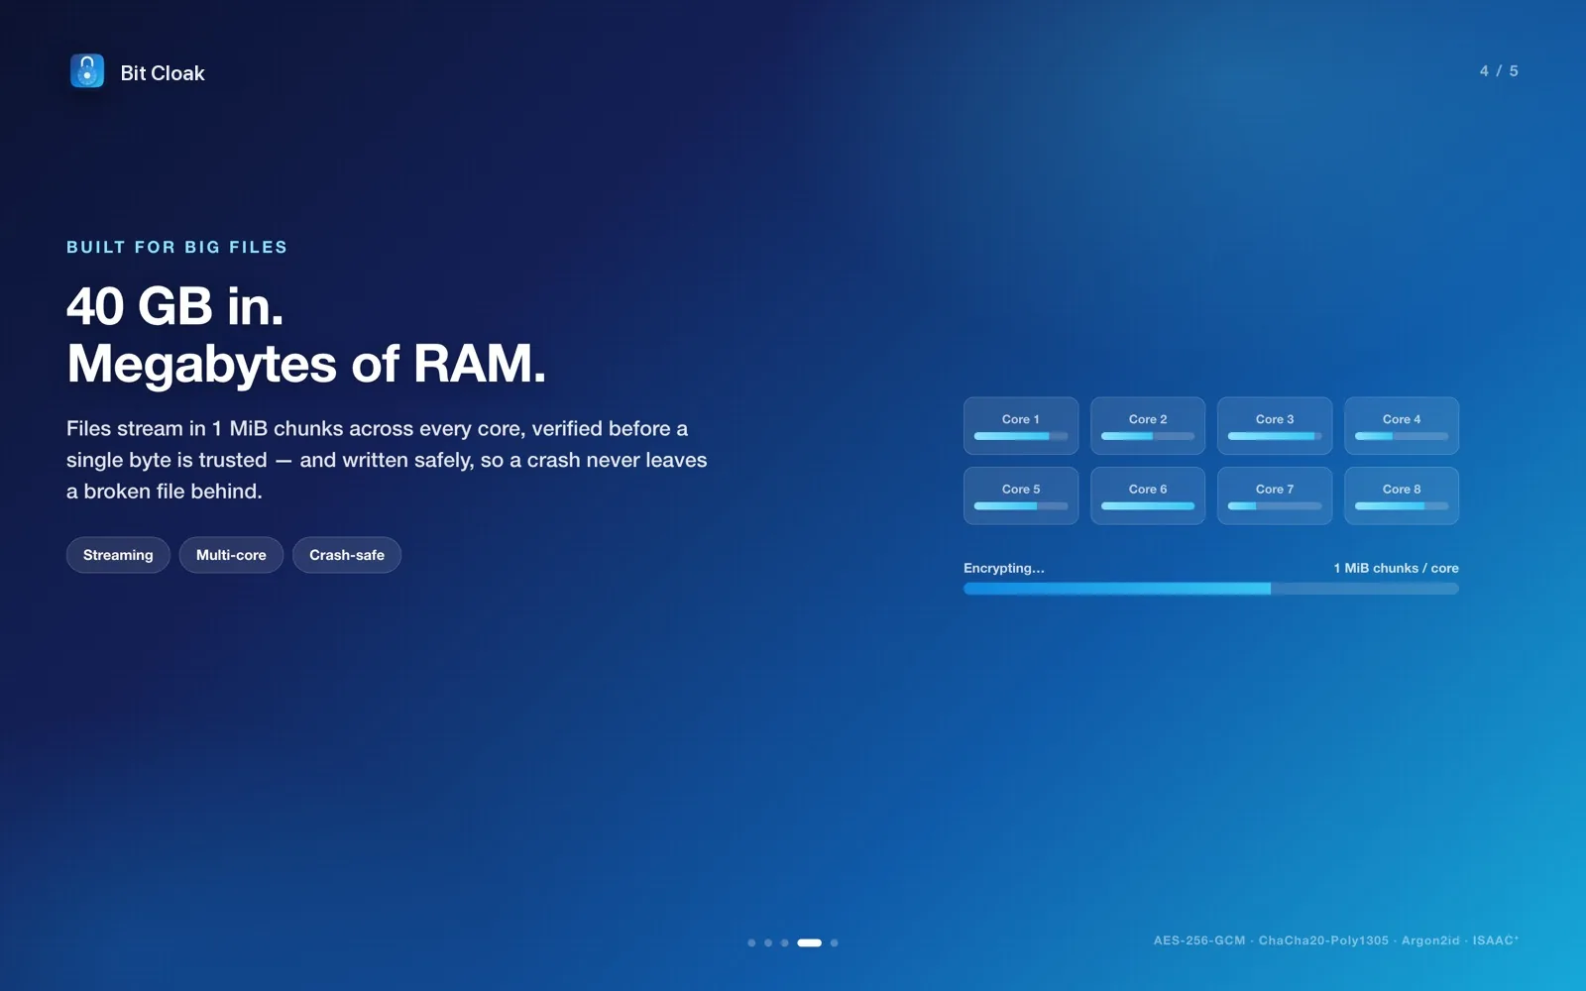
Task: Click the Encrypting... status label
Action: (x=1004, y=568)
